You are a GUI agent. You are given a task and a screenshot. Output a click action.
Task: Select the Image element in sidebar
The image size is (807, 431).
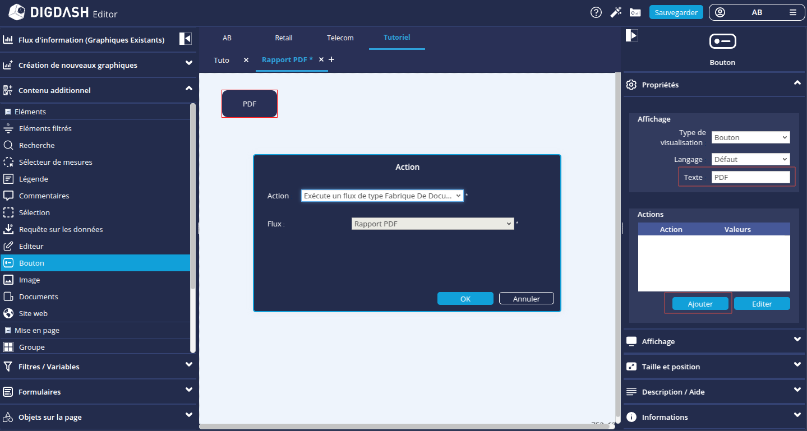tap(29, 280)
